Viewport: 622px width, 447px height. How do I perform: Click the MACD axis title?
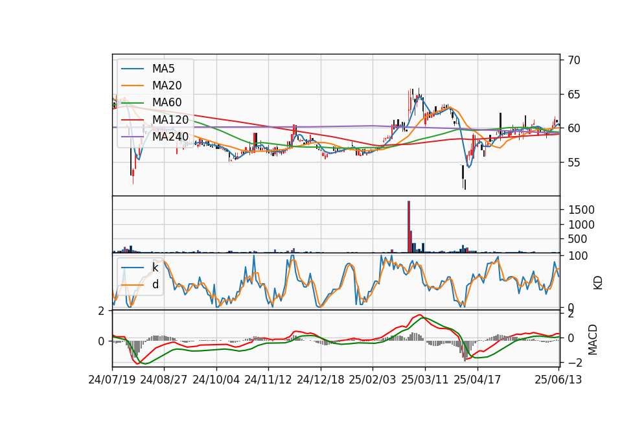click(x=593, y=339)
